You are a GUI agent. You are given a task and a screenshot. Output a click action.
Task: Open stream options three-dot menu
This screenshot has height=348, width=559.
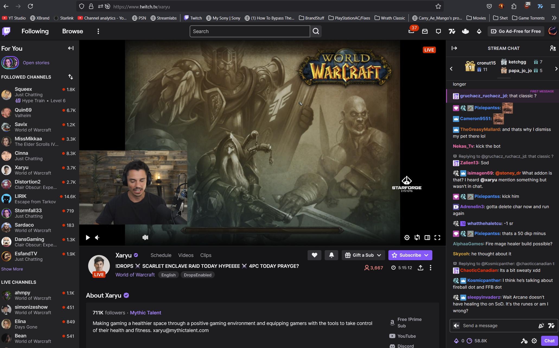(x=430, y=268)
